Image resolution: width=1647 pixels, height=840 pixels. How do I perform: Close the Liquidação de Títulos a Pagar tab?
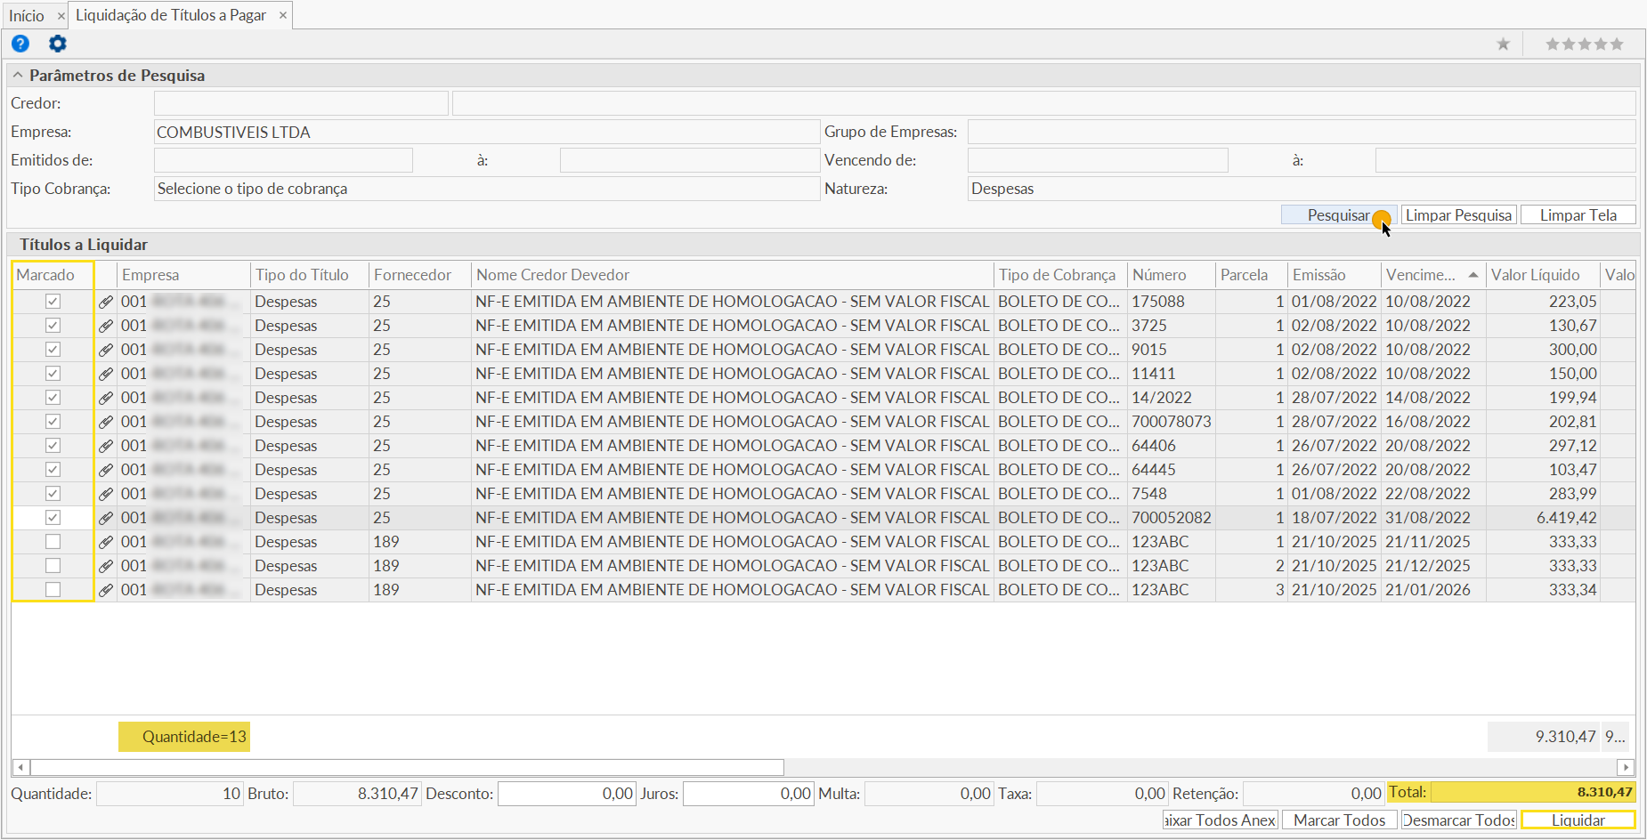tap(283, 15)
